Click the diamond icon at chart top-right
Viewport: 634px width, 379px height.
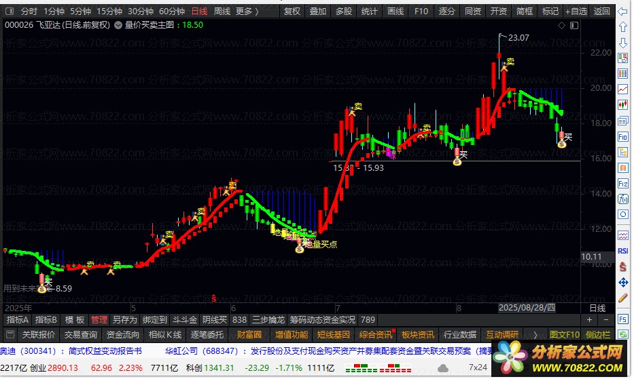point(561,26)
